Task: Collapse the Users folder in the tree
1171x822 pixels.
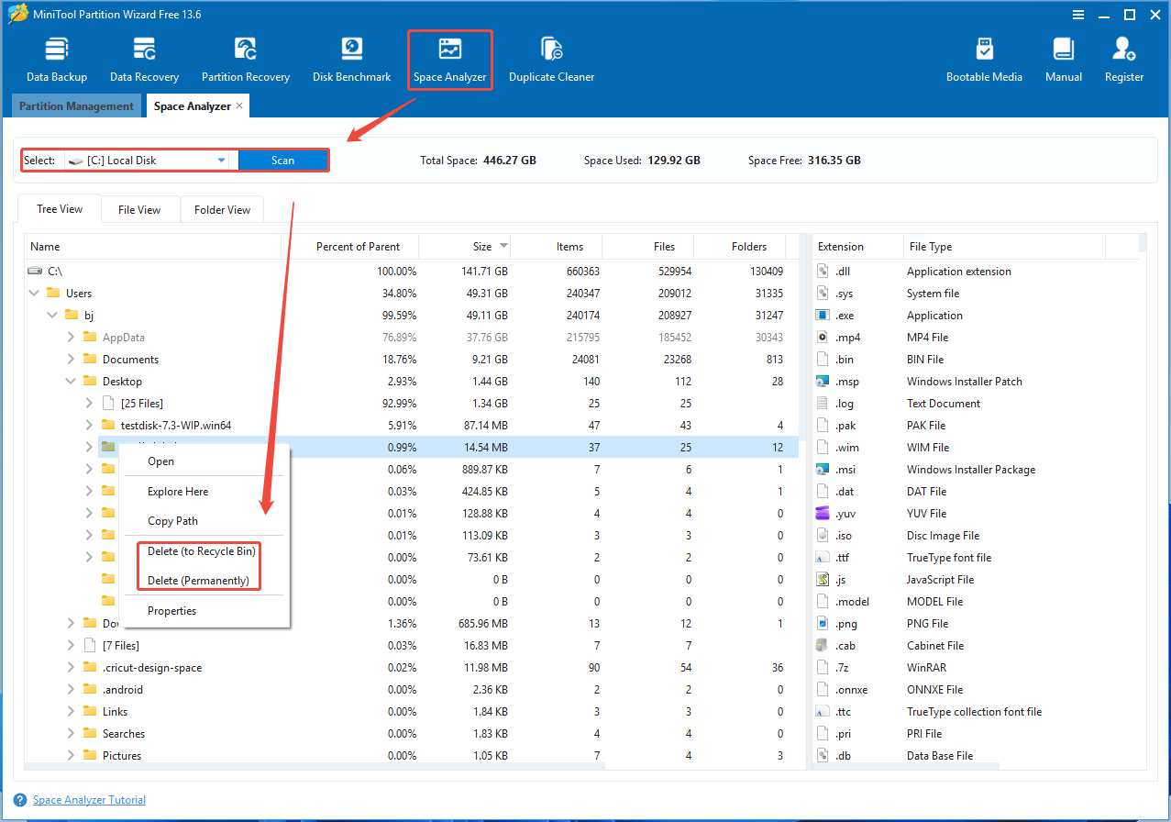Action: point(33,293)
